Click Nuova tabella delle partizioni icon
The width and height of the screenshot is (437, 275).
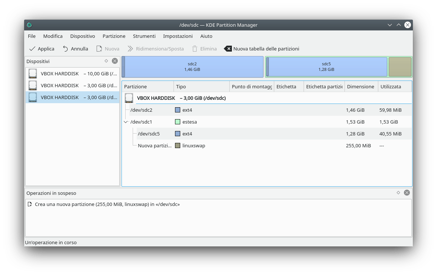[228, 49]
